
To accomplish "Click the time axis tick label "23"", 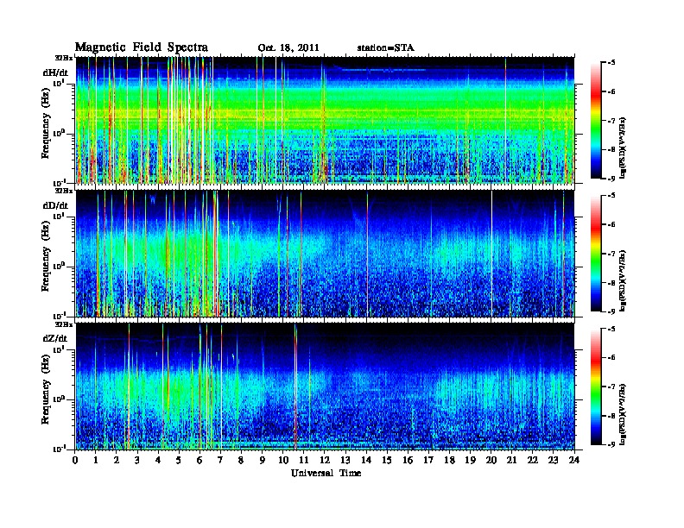I will click(x=554, y=460).
